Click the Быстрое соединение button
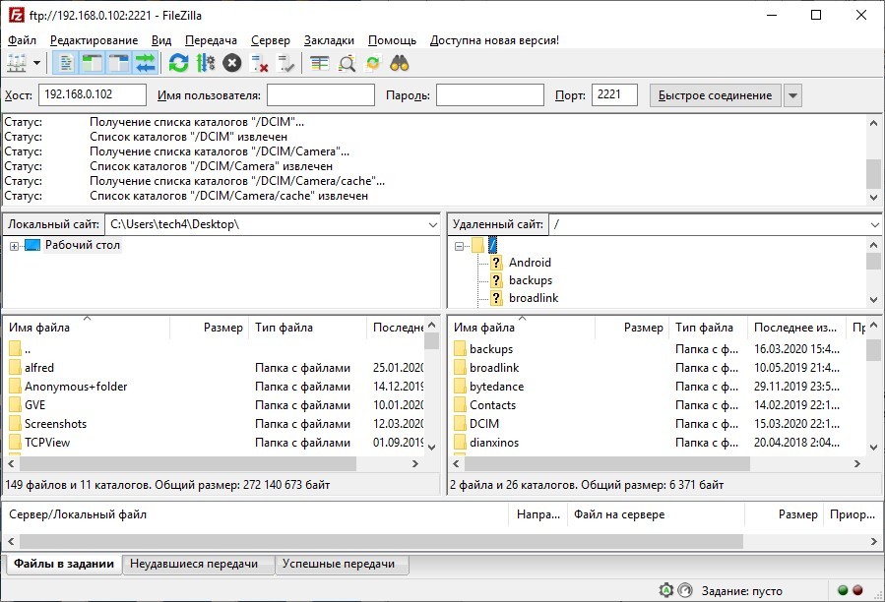The height and width of the screenshot is (602, 885). (715, 95)
